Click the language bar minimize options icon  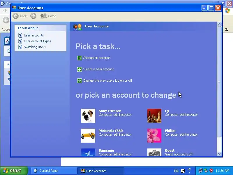pyautogui.click(x=189, y=169)
